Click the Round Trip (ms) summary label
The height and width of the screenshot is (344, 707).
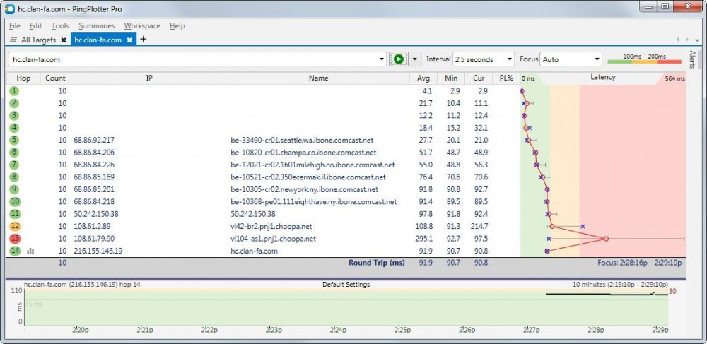(377, 263)
